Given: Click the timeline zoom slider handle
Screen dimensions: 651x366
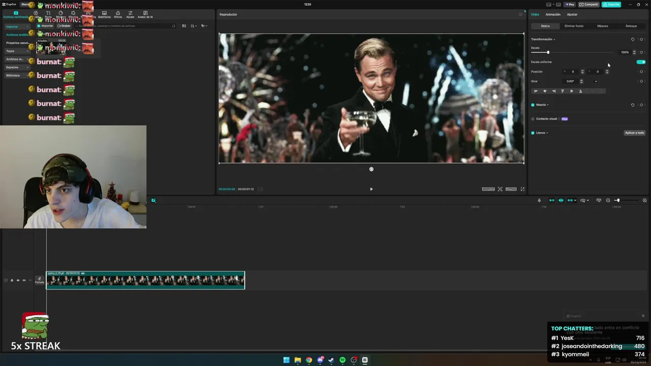Looking at the screenshot, I should [617, 200].
